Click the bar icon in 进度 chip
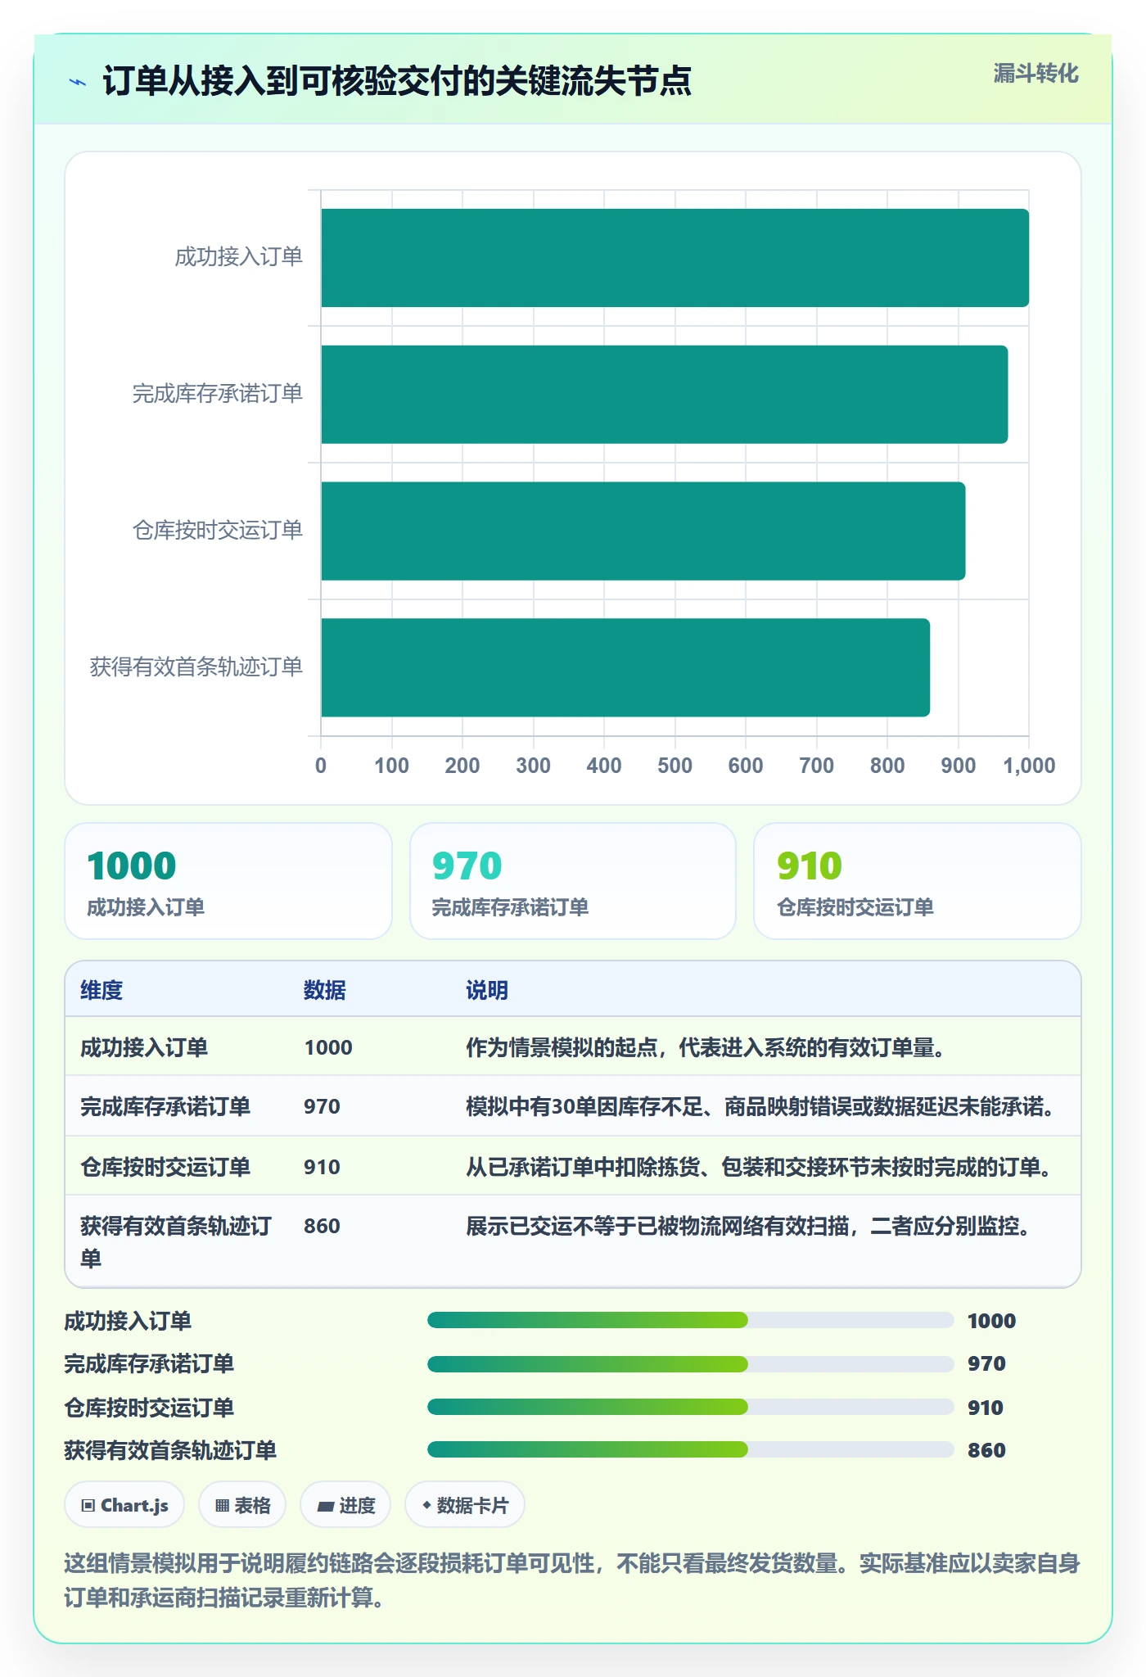Screen dimensions: 1146x1677 coord(325,1506)
